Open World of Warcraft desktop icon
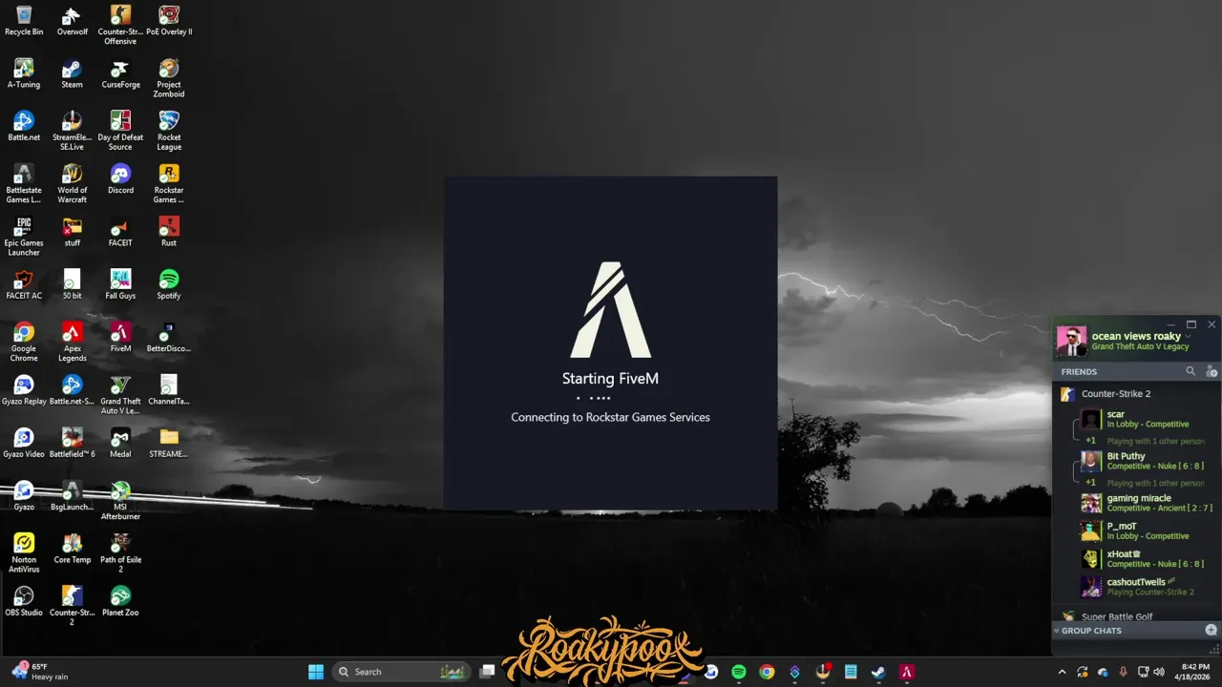This screenshot has width=1222, height=687. tap(73, 183)
